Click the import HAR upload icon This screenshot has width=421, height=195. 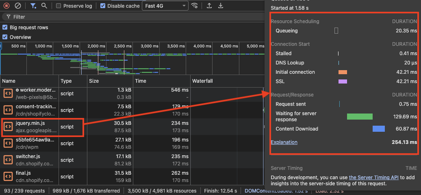point(209,6)
